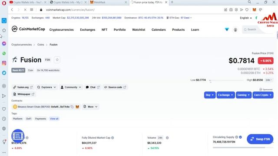Expand the Community dropdown
This screenshot has height=156, width=278.
(x=71, y=87)
